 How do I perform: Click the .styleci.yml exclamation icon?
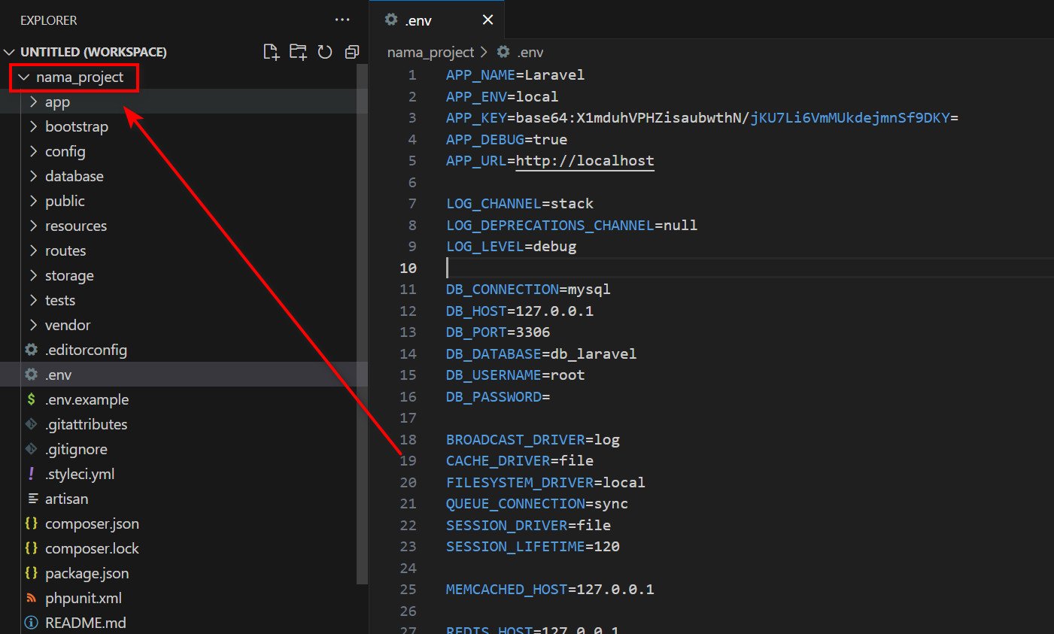click(31, 474)
